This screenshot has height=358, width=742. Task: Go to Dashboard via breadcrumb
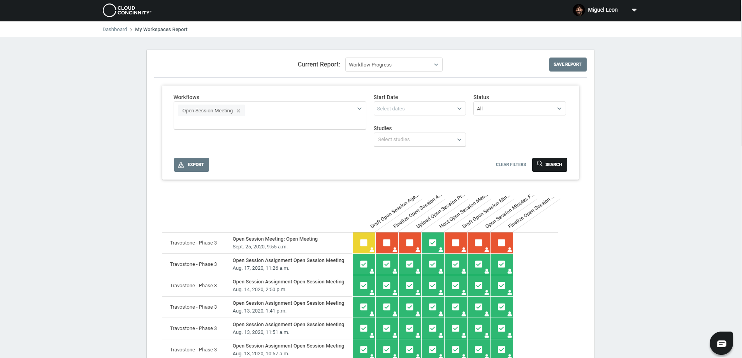115,29
